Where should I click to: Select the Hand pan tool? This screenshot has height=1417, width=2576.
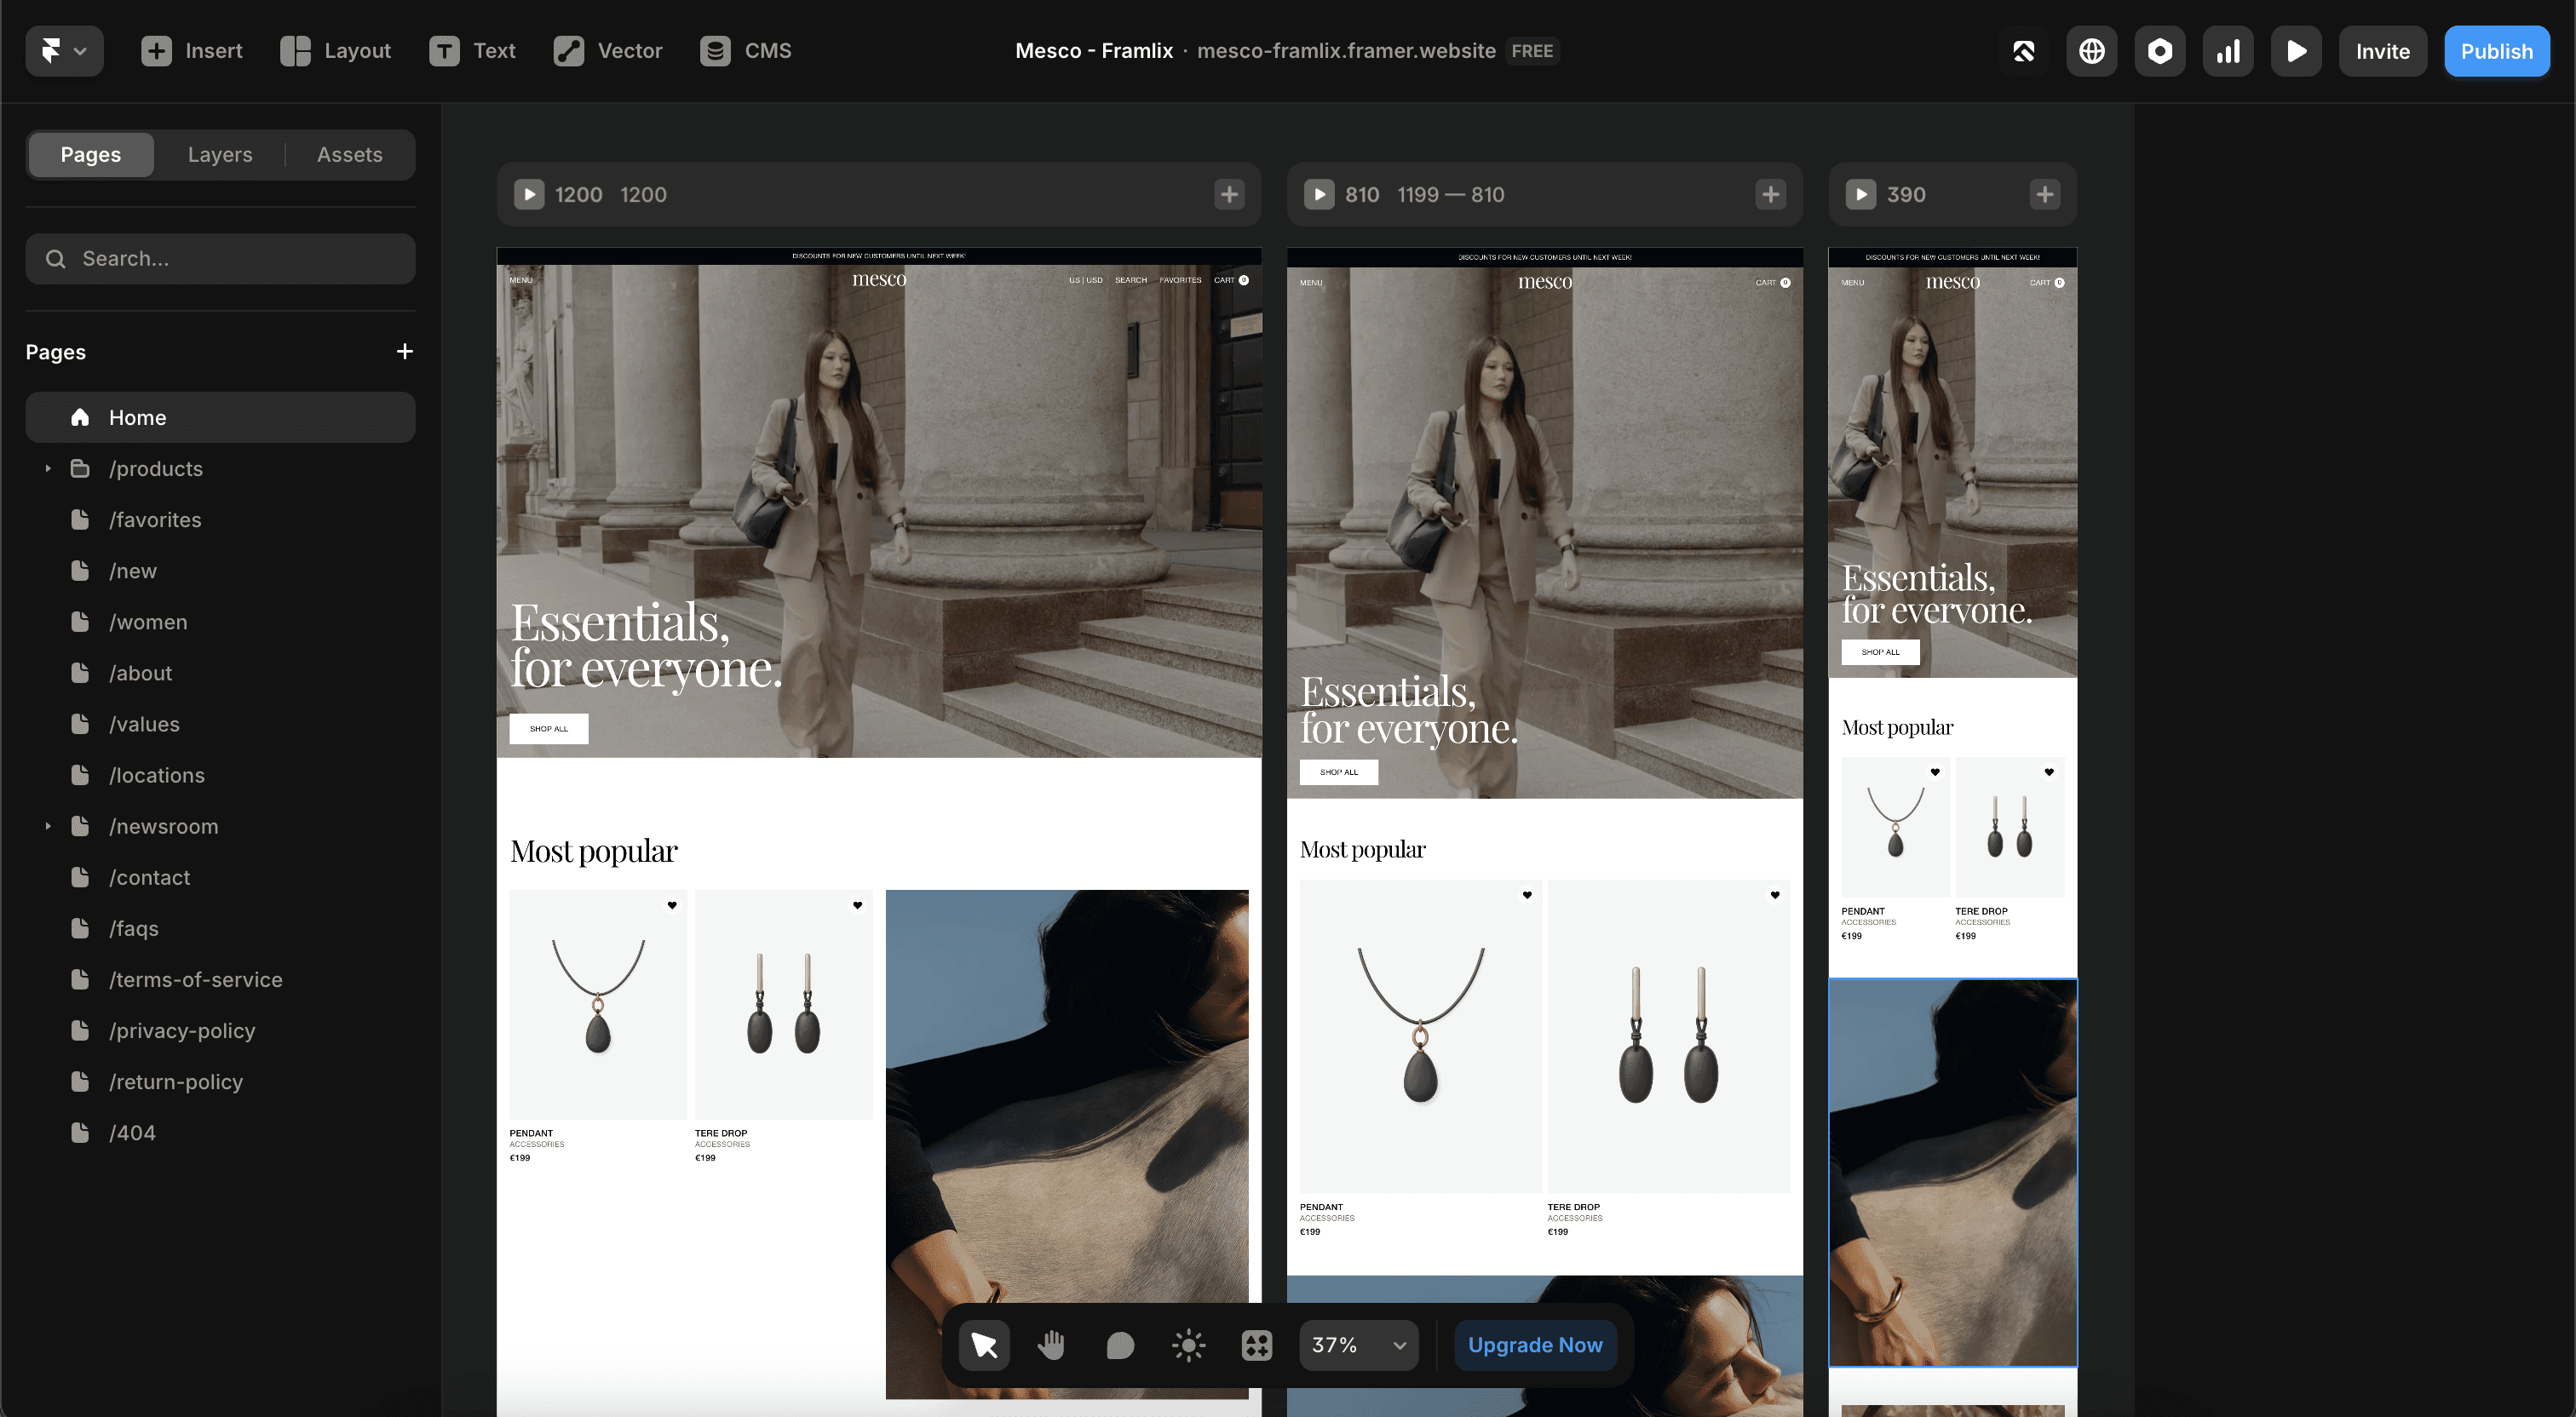pyautogui.click(x=1051, y=1345)
